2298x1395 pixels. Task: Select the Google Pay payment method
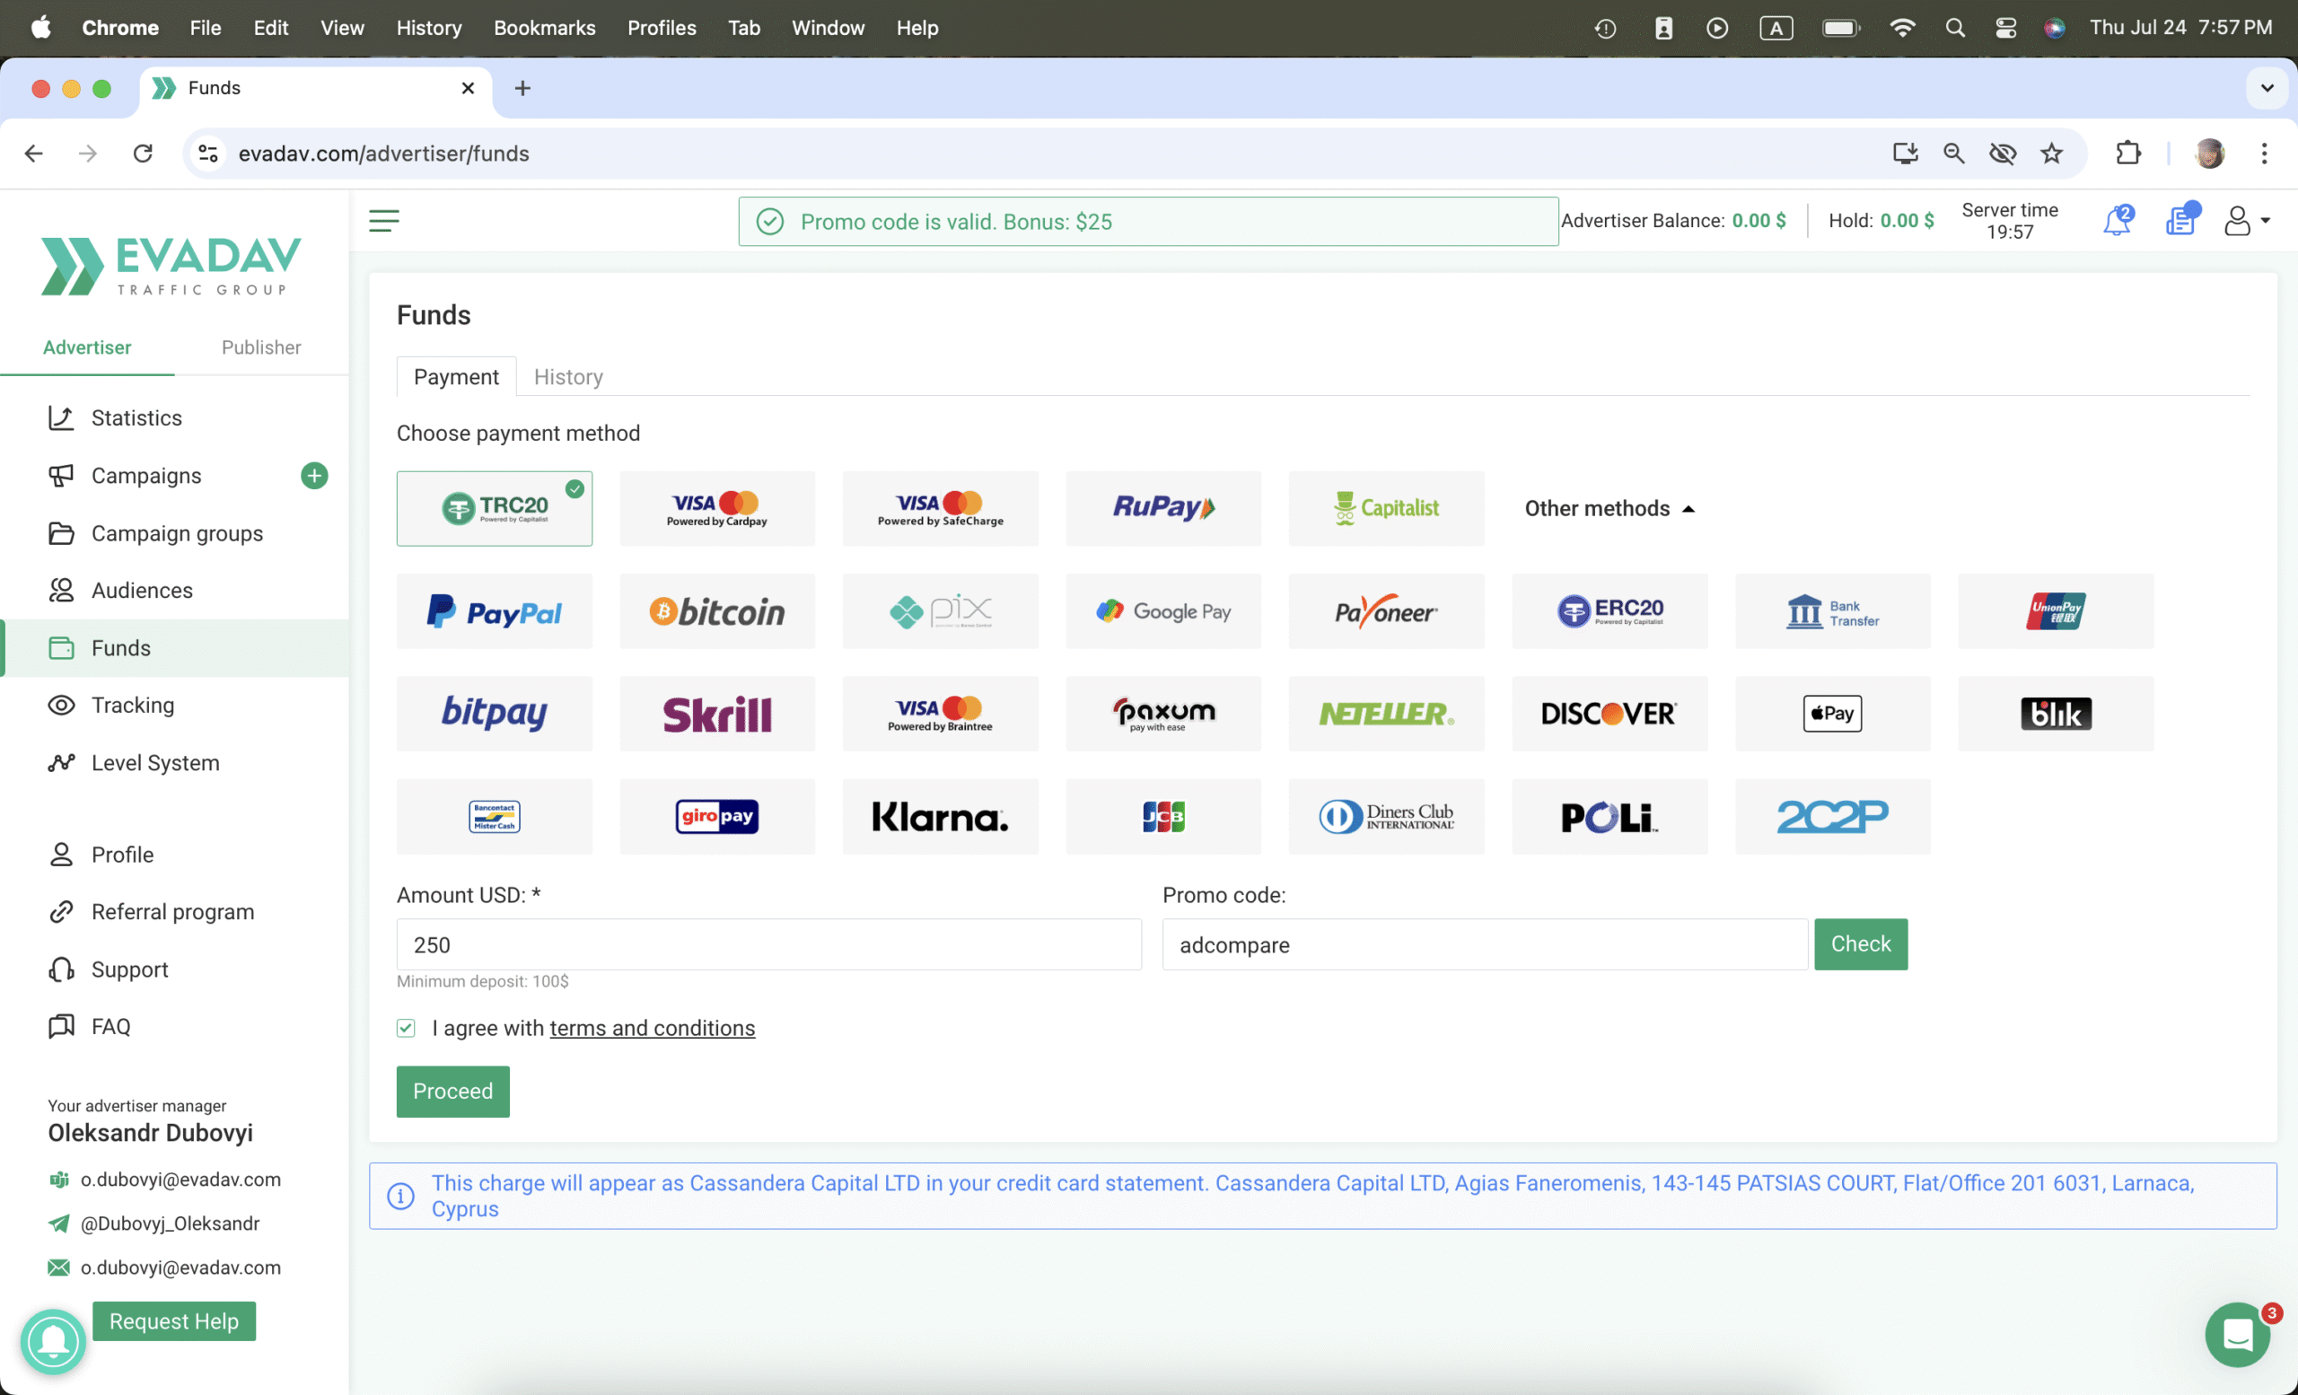[1163, 611]
